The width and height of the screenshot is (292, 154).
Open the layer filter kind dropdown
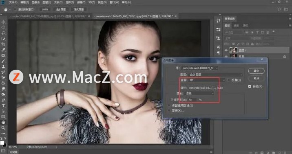(233, 32)
